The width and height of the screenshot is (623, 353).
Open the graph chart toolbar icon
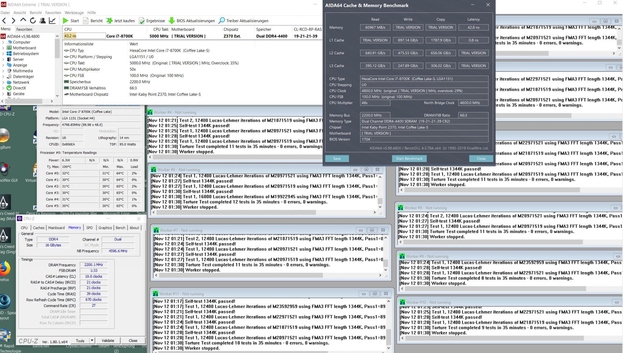(52, 21)
